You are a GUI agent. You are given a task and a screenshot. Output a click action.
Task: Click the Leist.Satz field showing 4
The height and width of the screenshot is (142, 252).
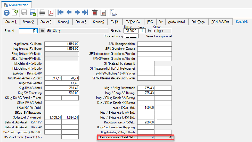[x=163, y=137]
